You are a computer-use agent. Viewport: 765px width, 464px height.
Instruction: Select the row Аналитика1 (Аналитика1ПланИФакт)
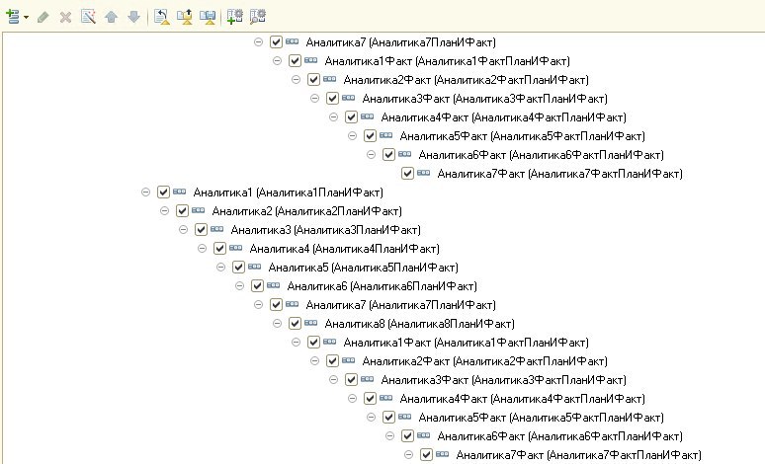click(x=288, y=193)
